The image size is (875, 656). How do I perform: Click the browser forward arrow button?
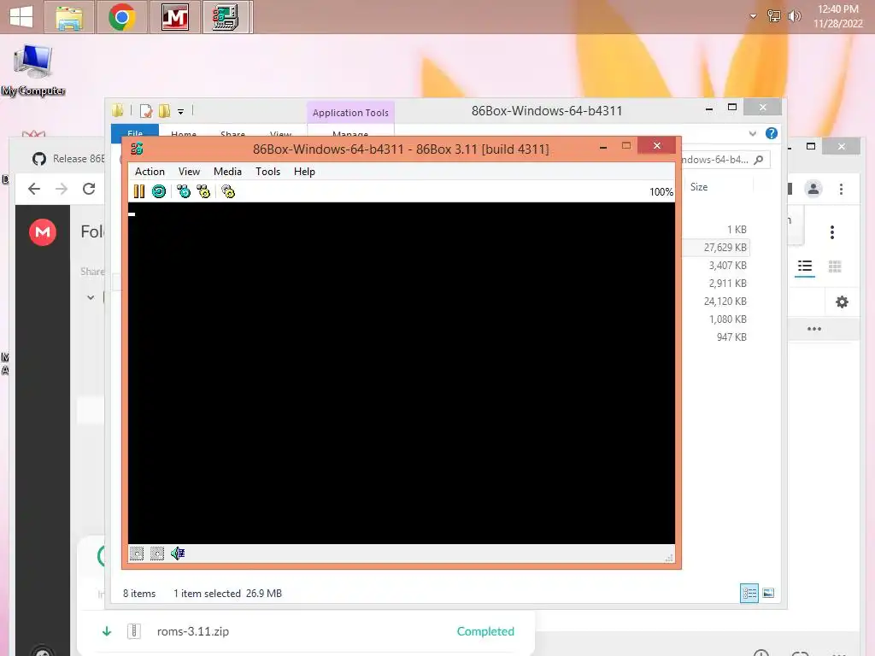(62, 189)
